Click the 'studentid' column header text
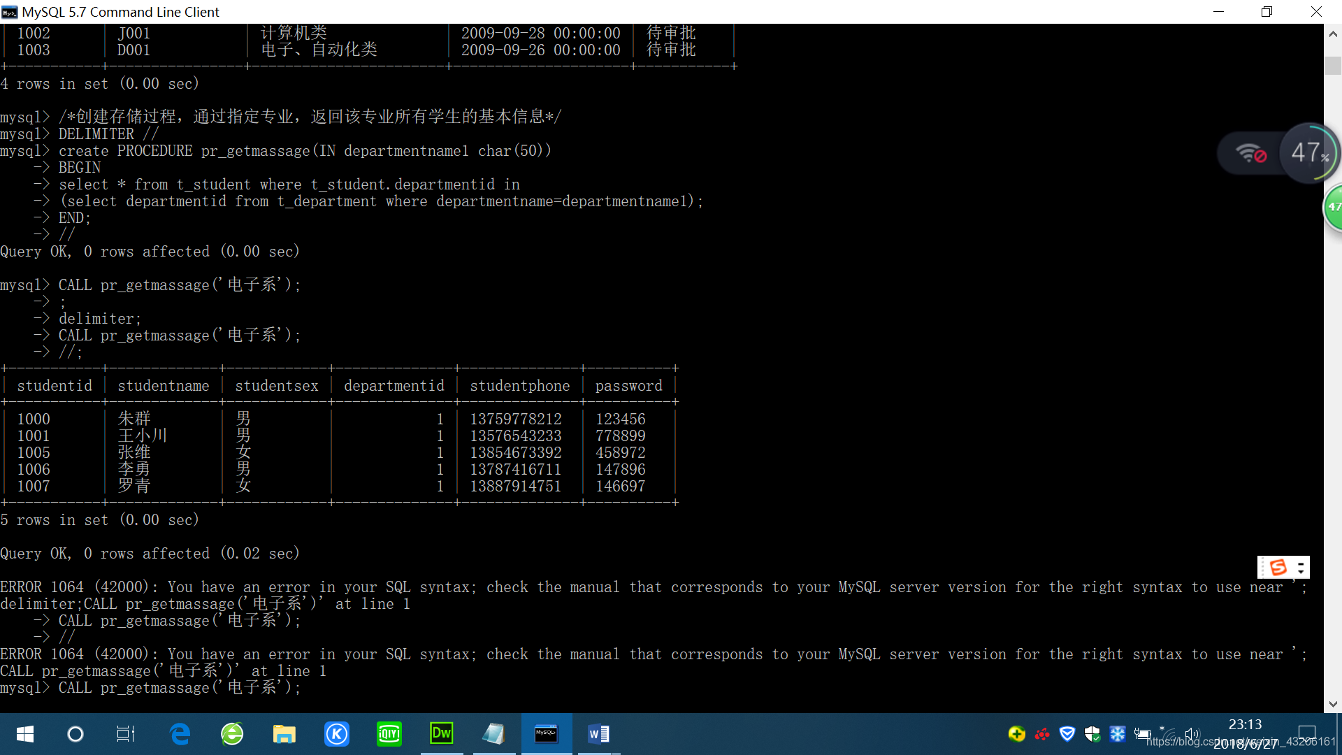1342x755 pixels. [x=55, y=386]
